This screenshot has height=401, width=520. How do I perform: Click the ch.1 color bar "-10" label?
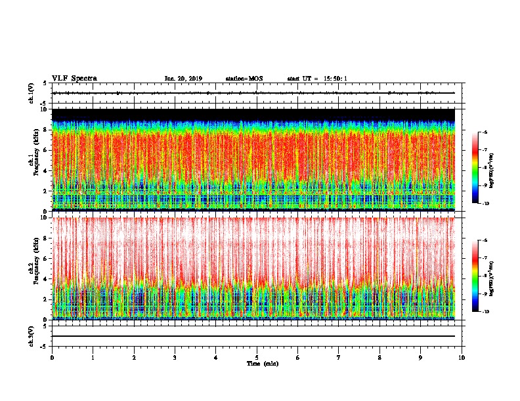point(486,204)
